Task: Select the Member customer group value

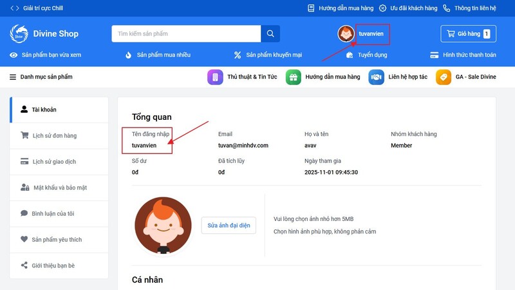Action: click(401, 146)
